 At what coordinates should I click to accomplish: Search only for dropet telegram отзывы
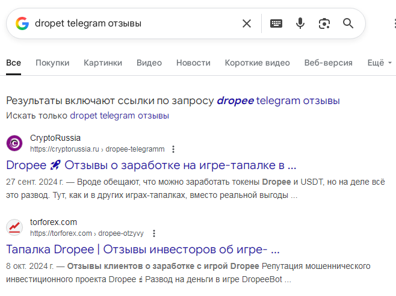tap(119, 115)
